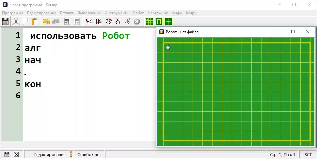This screenshot has width=317, height=159.
Task: Click the Save program floppy icon
Action: pyautogui.click(x=5, y=22)
